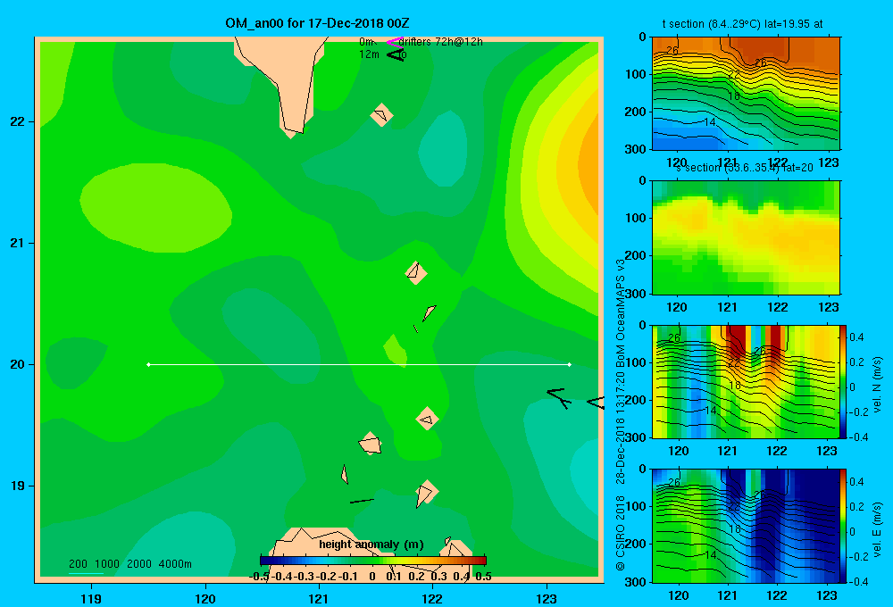Click the "14" contour label in temperature section
The image size is (893, 607).
pos(710,122)
